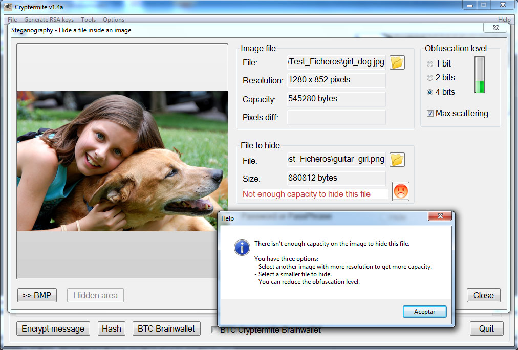Open the Options menu
The width and height of the screenshot is (518, 350).
114,20
